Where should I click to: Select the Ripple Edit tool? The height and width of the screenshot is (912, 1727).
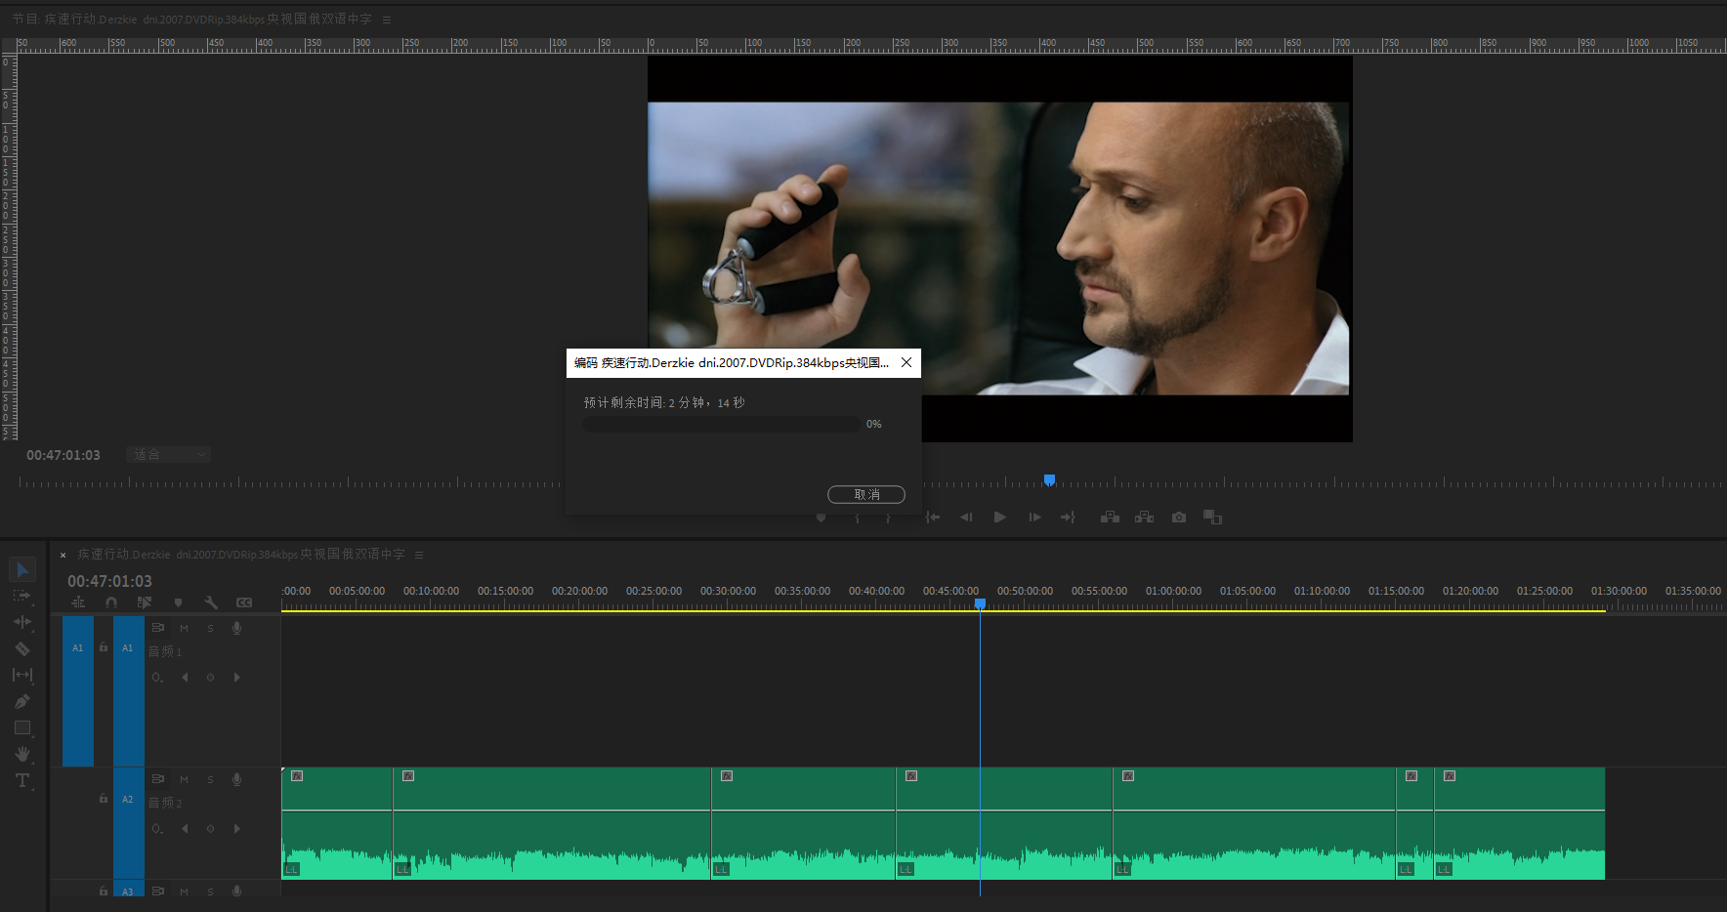coord(21,622)
